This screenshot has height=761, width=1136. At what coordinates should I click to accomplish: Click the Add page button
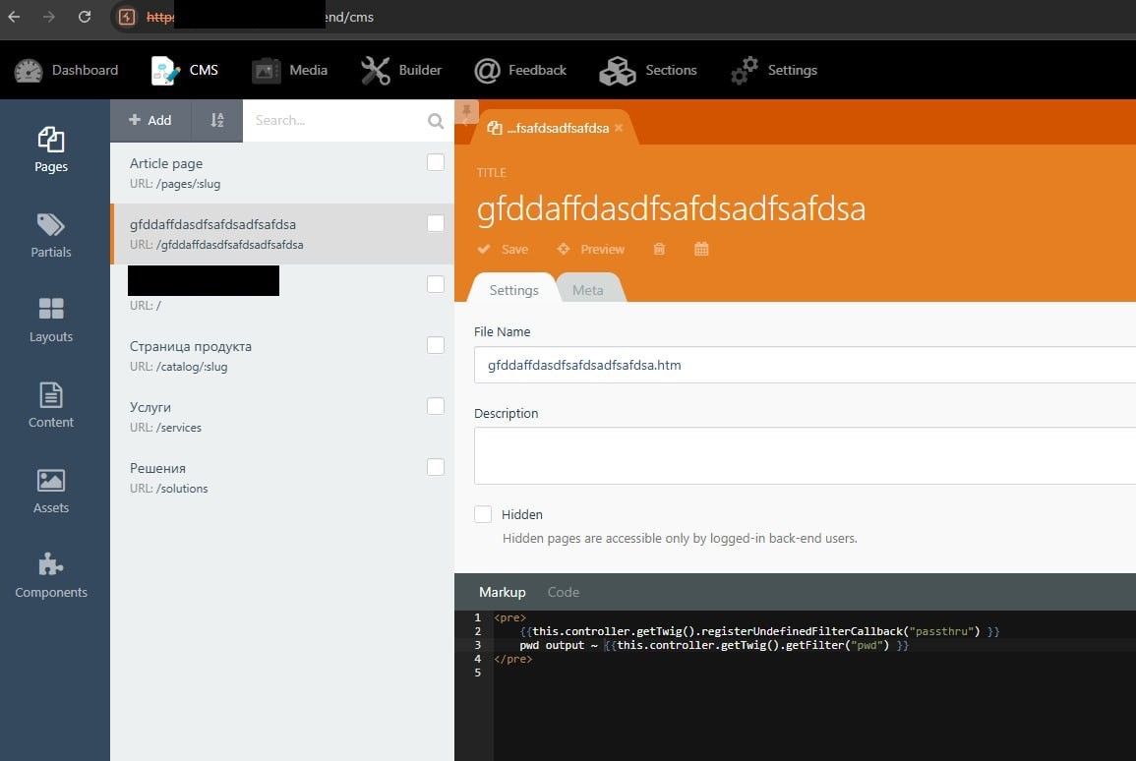[x=149, y=120]
